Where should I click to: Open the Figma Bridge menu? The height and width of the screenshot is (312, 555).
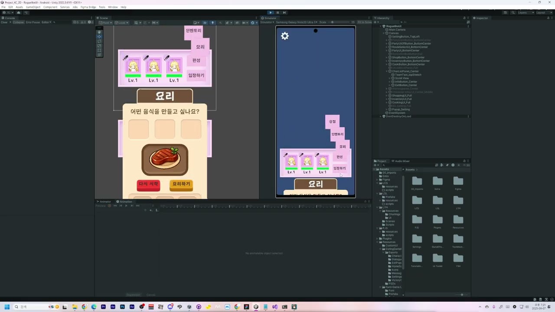pos(88,7)
